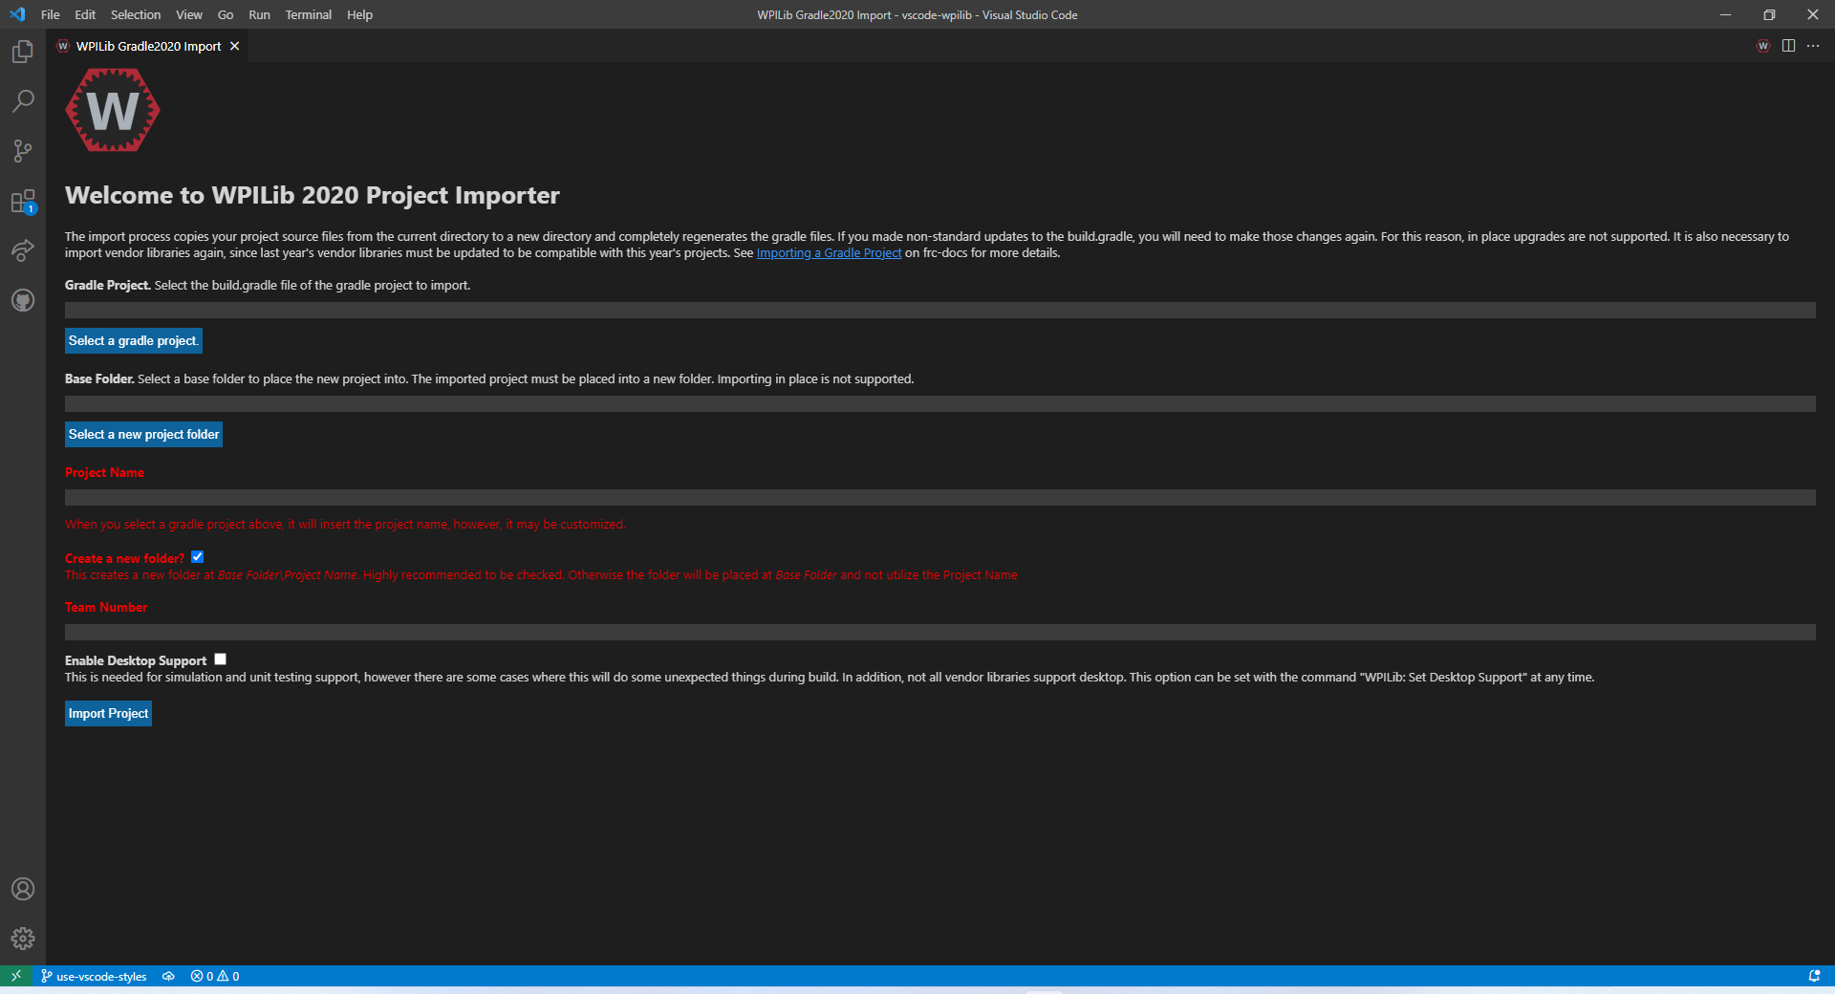Open the errors and warnings problems indicator

pyautogui.click(x=215, y=976)
